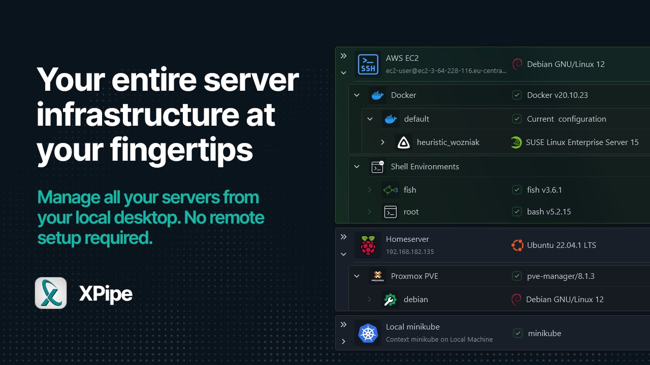Image resolution: width=650 pixels, height=365 pixels.
Task: Click the pve-manager/8.1.3 text
Action: [x=561, y=276]
